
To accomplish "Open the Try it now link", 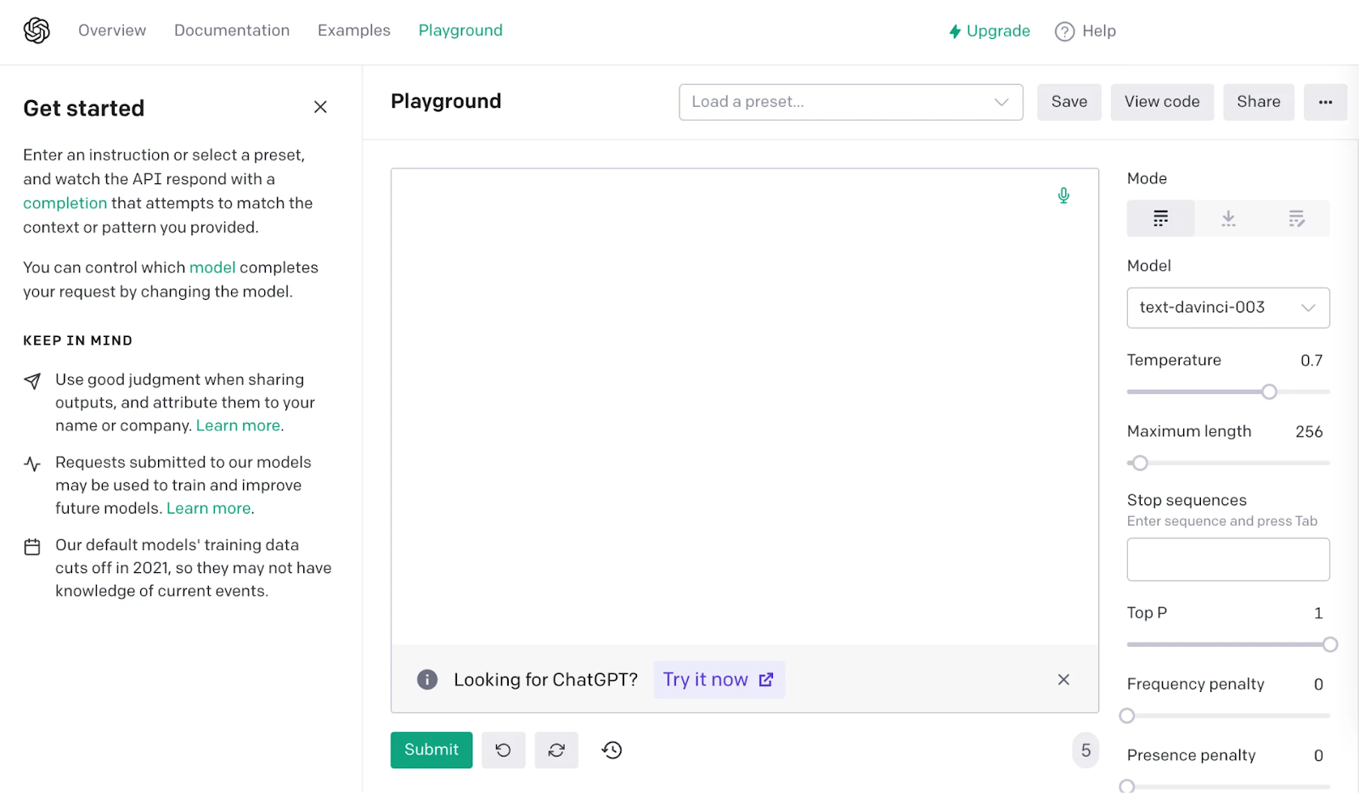I will pos(719,679).
